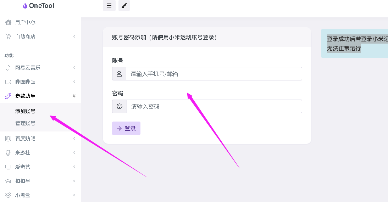Focus the 请输入手机号/邮箱 account input

(214, 74)
